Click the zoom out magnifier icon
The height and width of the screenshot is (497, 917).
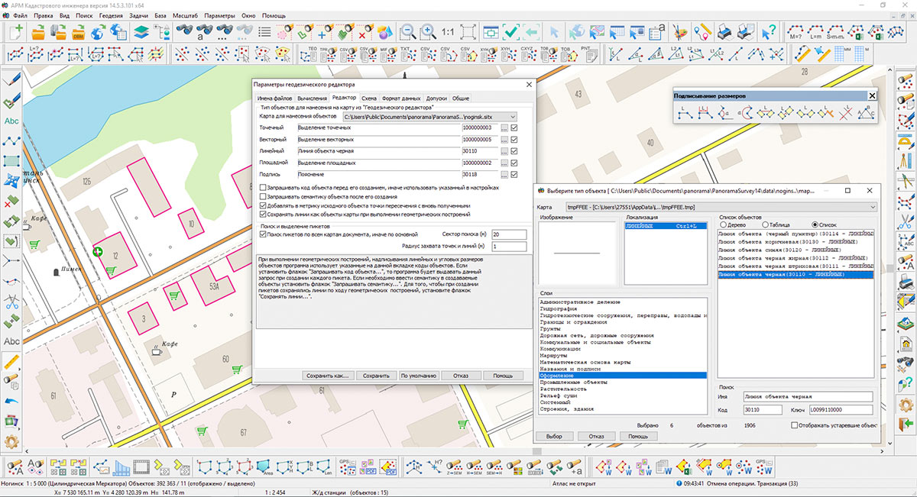pyautogui.click(x=408, y=32)
